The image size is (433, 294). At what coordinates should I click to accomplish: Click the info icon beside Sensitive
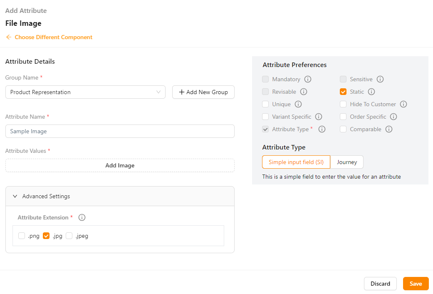point(380,79)
